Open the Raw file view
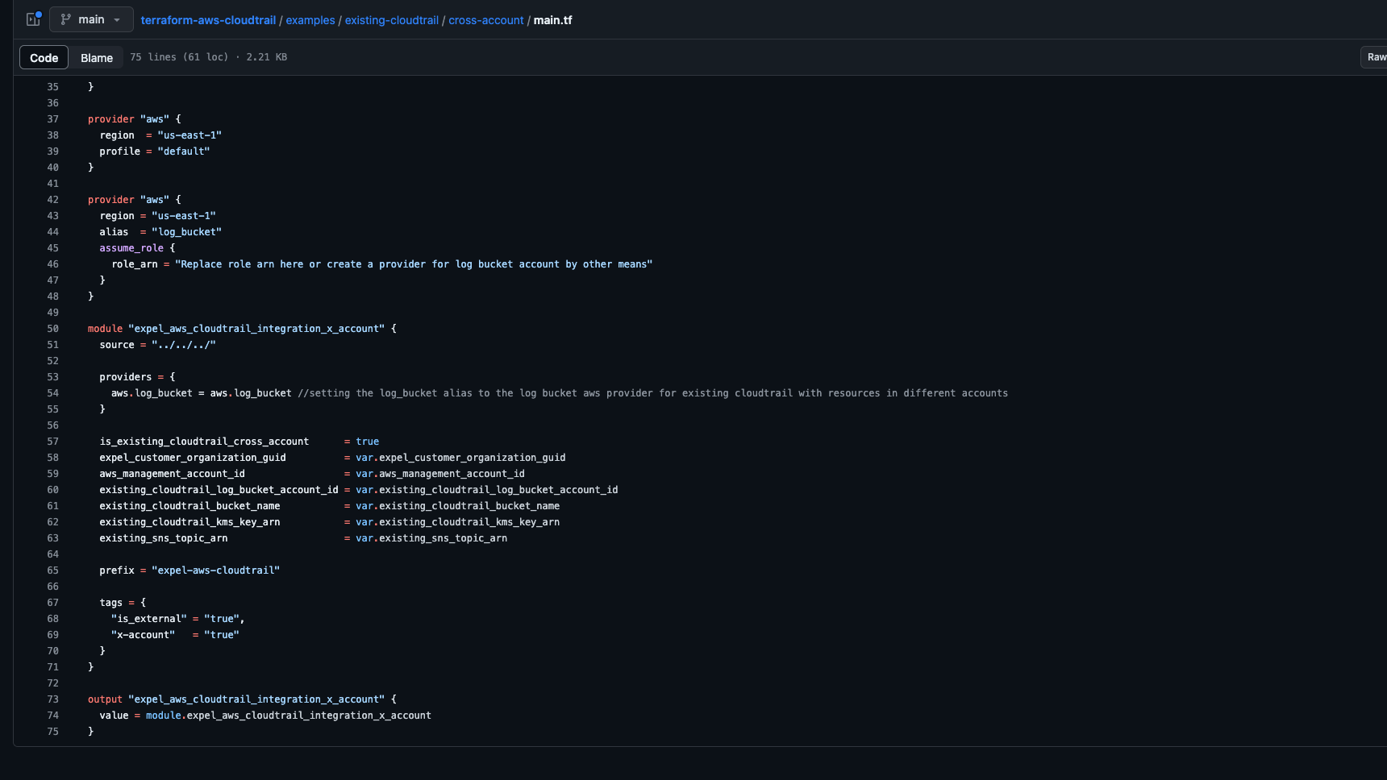This screenshot has height=780, width=1387. point(1376,57)
